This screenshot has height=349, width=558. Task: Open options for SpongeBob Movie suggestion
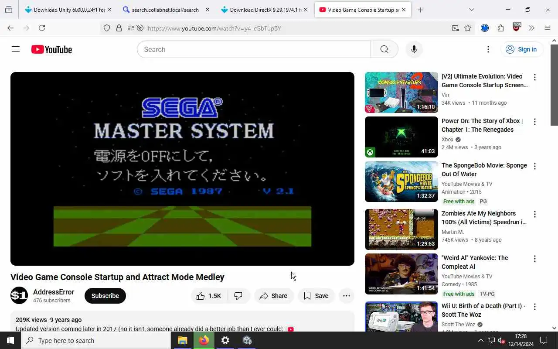[535, 166]
